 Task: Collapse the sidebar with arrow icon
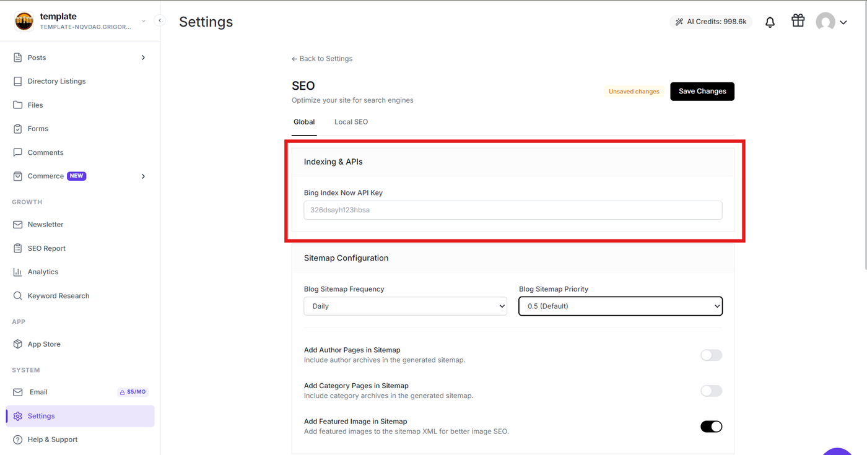160,20
